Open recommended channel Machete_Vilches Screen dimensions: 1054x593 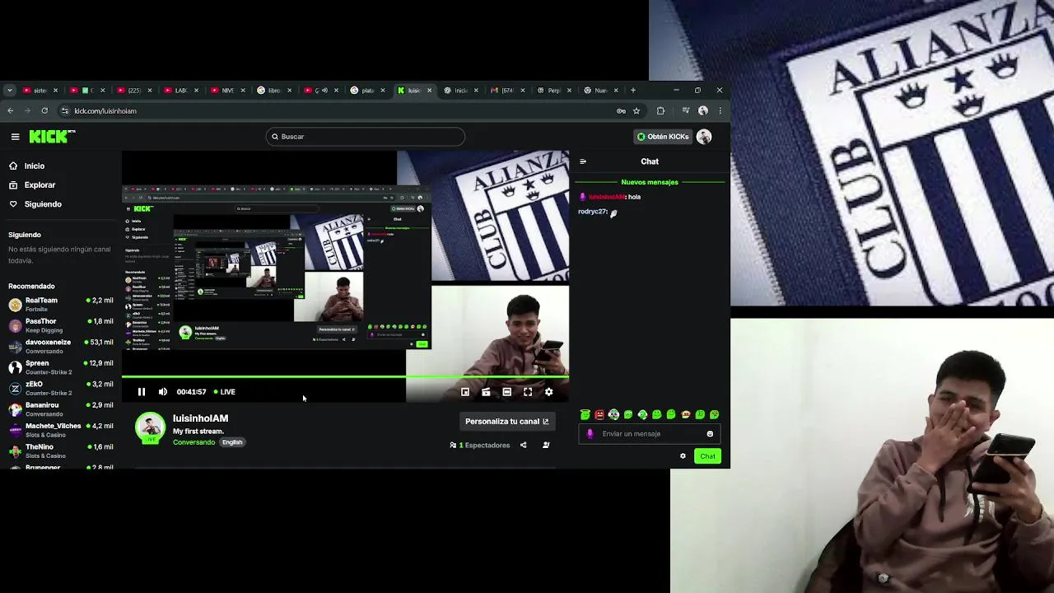[x=61, y=430]
